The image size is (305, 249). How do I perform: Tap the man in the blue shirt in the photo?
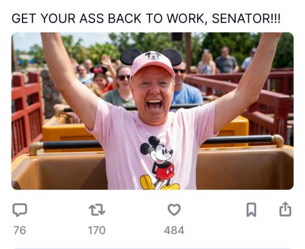[185, 85]
